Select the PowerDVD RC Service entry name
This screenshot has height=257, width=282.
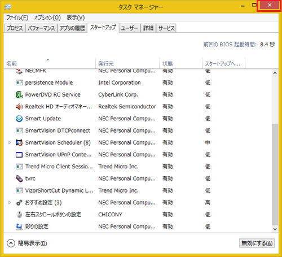click(53, 95)
